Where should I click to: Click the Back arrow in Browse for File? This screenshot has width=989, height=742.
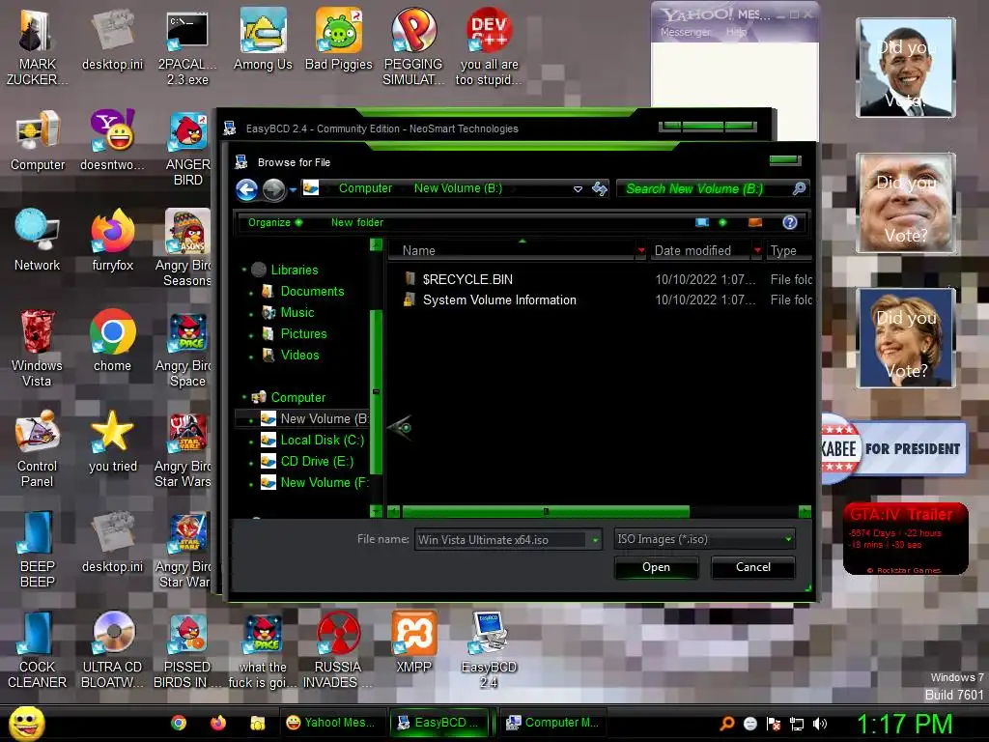[246, 189]
